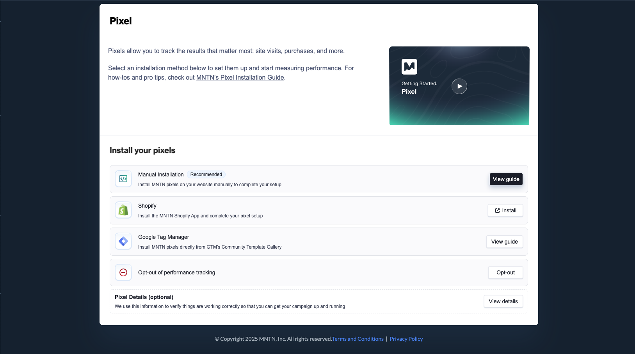Viewport: 635px width, 354px height.
Task: Select the Manual Installation row title
Action: click(161, 174)
